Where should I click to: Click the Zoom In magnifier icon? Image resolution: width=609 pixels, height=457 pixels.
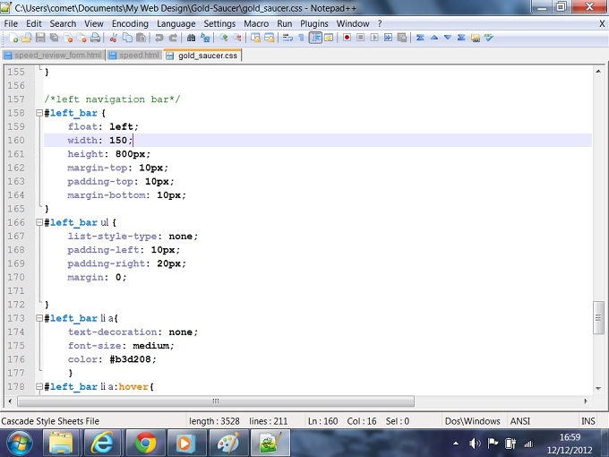(x=223, y=38)
